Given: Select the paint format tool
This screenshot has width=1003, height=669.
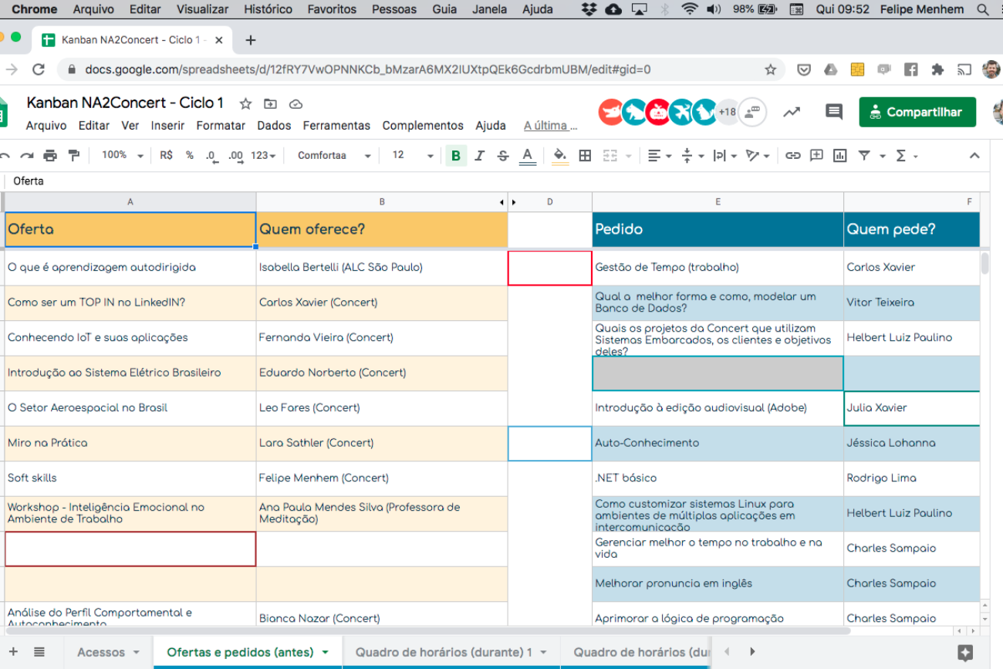Looking at the screenshot, I should coord(74,156).
